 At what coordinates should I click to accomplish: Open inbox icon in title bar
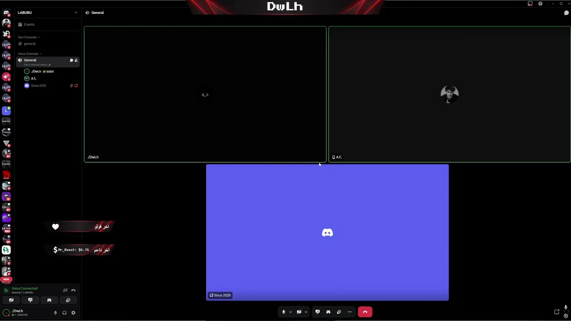click(x=530, y=4)
